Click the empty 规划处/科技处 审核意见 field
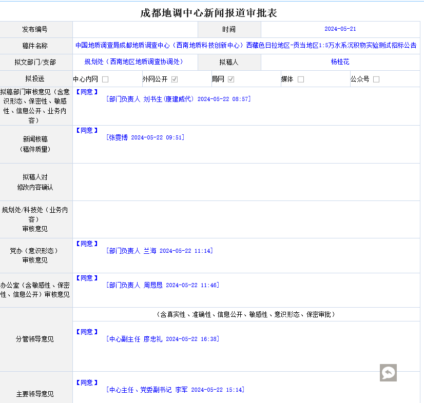This screenshot has height=403, width=424. 246,219
